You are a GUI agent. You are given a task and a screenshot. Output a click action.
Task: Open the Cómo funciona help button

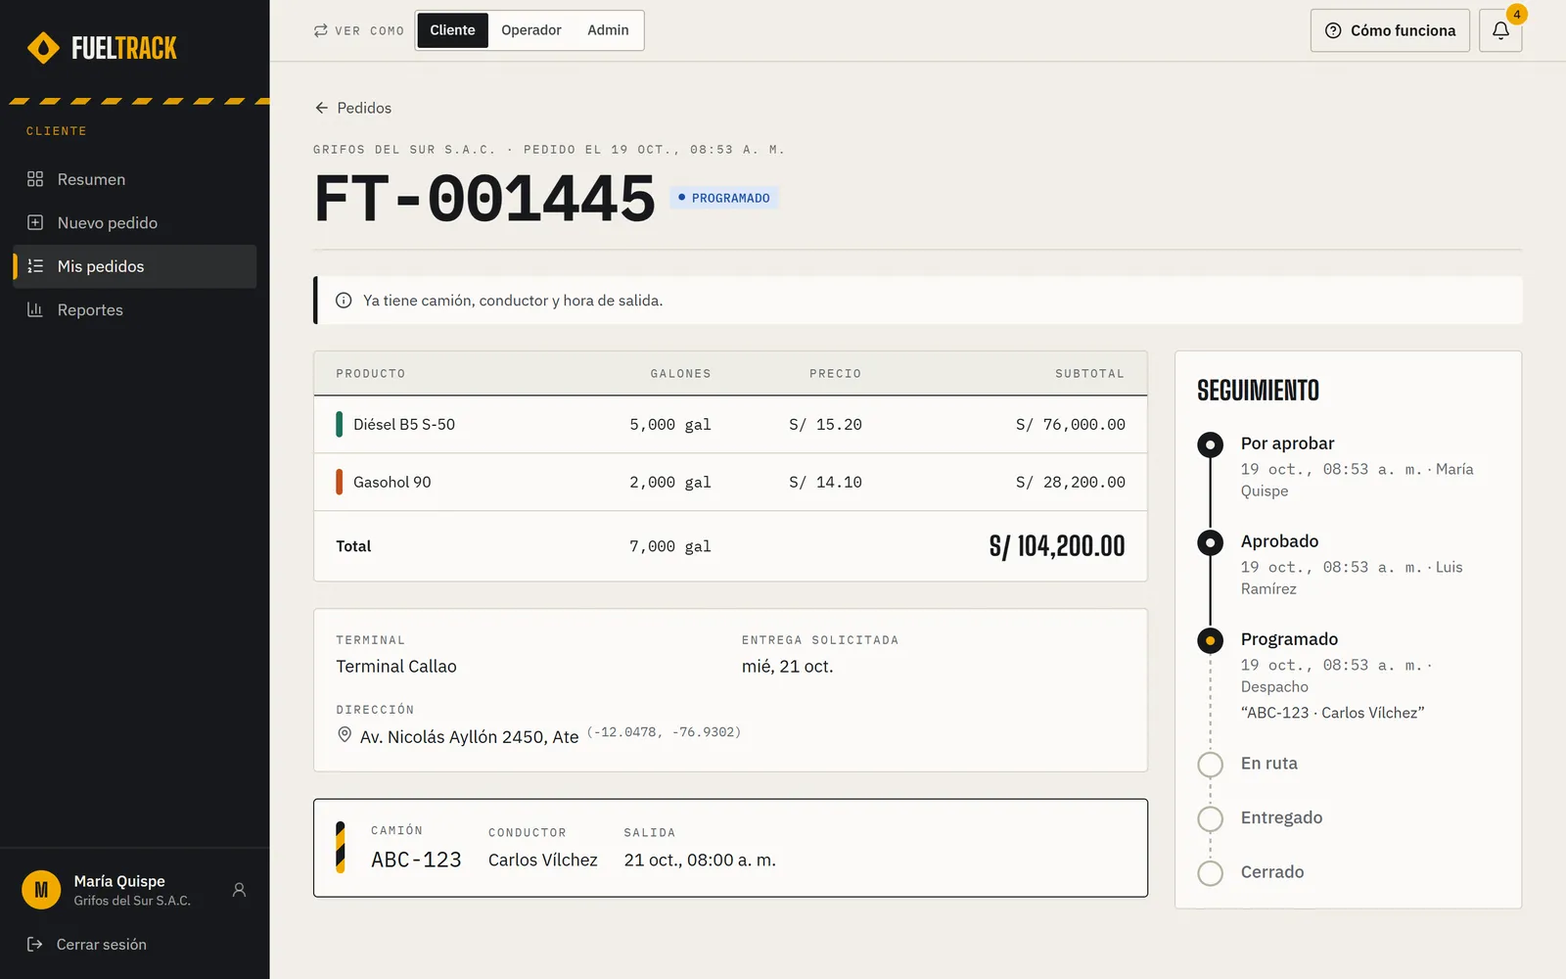point(1390,30)
